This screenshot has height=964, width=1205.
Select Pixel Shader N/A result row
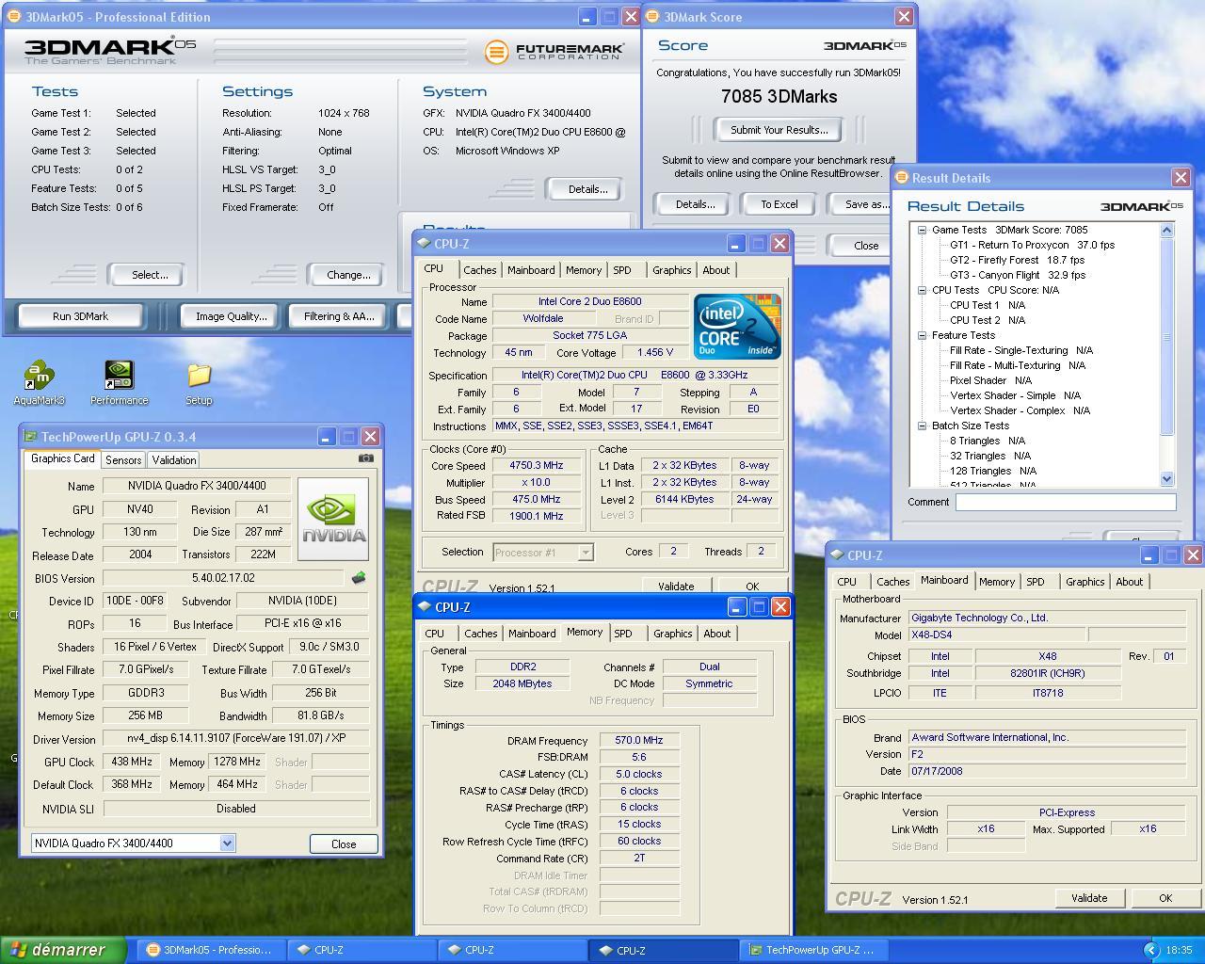tap(990, 380)
